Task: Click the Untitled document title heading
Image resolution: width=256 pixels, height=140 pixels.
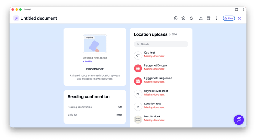Action: 39,18
